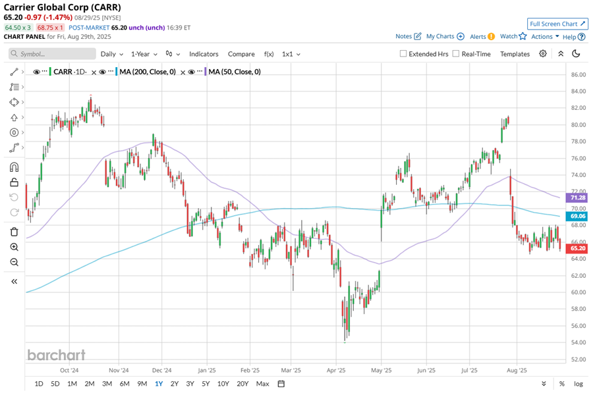Click the Symbol search field

pos(52,54)
